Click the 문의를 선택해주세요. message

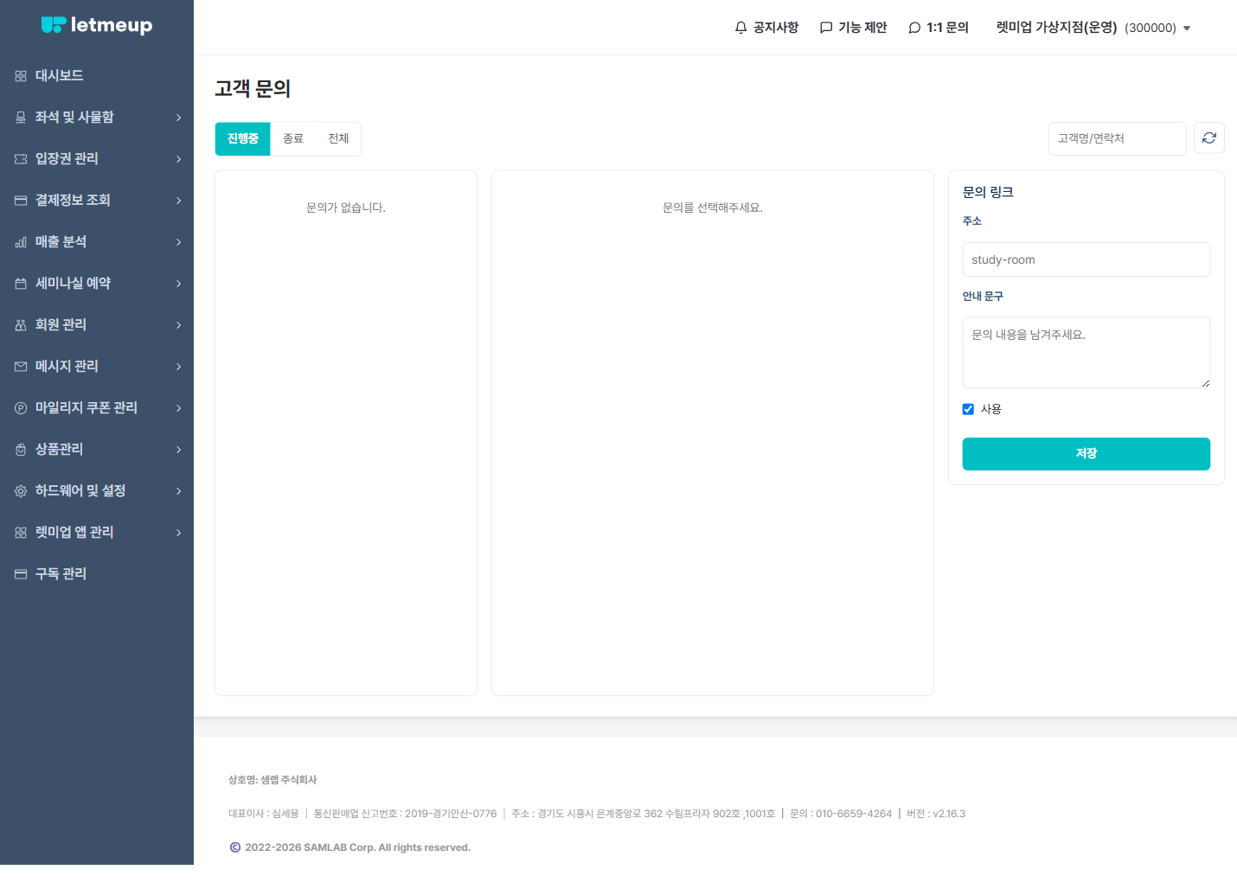(713, 208)
